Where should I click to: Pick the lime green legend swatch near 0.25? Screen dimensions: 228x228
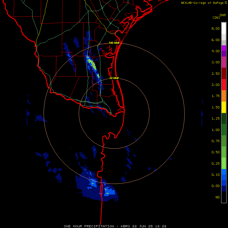click(224, 163)
